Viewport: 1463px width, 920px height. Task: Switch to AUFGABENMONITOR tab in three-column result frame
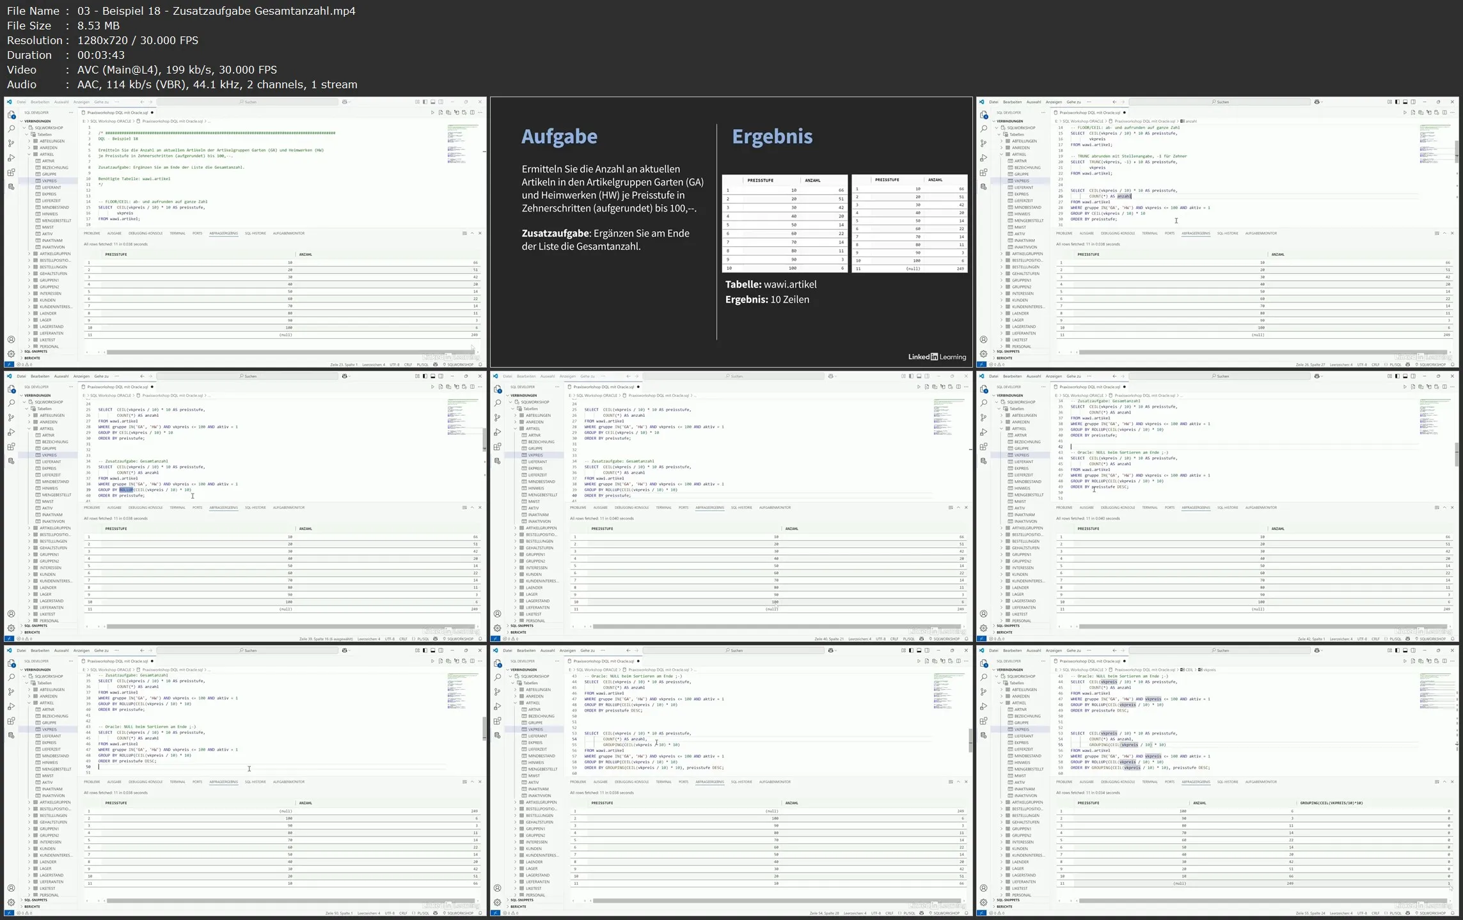coord(1261,782)
